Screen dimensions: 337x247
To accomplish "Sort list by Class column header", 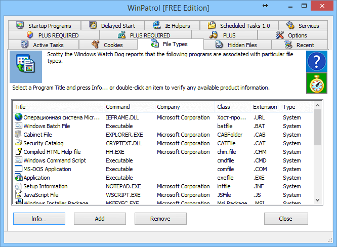I will click(232, 107).
